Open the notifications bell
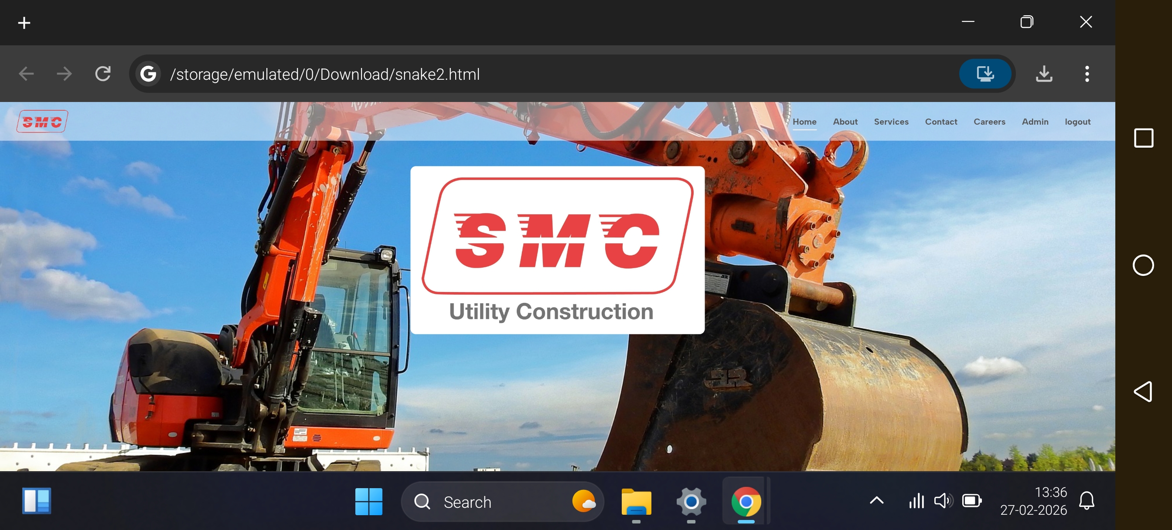The image size is (1172, 530). coord(1087,501)
